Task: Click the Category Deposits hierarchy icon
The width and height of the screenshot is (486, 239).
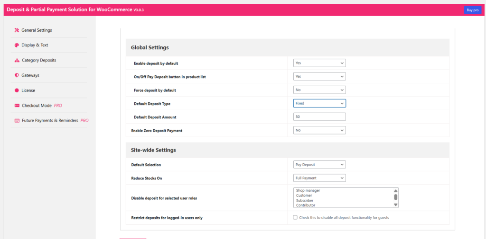Action: point(17,60)
